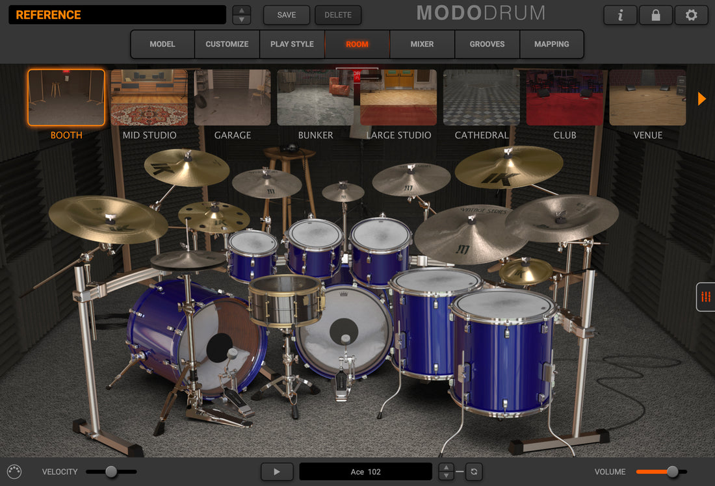Pick the GARAGE room thumbnail
Image resolution: width=715 pixels, height=486 pixels.
(233, 97)
